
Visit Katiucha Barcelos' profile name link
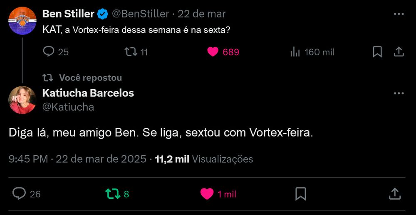(x=88, y=93)
